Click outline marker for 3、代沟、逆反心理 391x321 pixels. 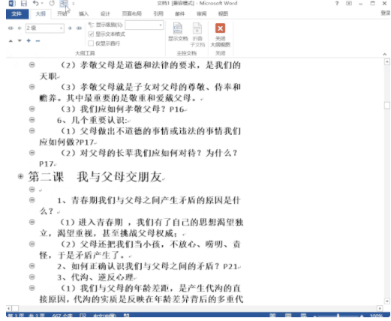(x=32, y=277)
